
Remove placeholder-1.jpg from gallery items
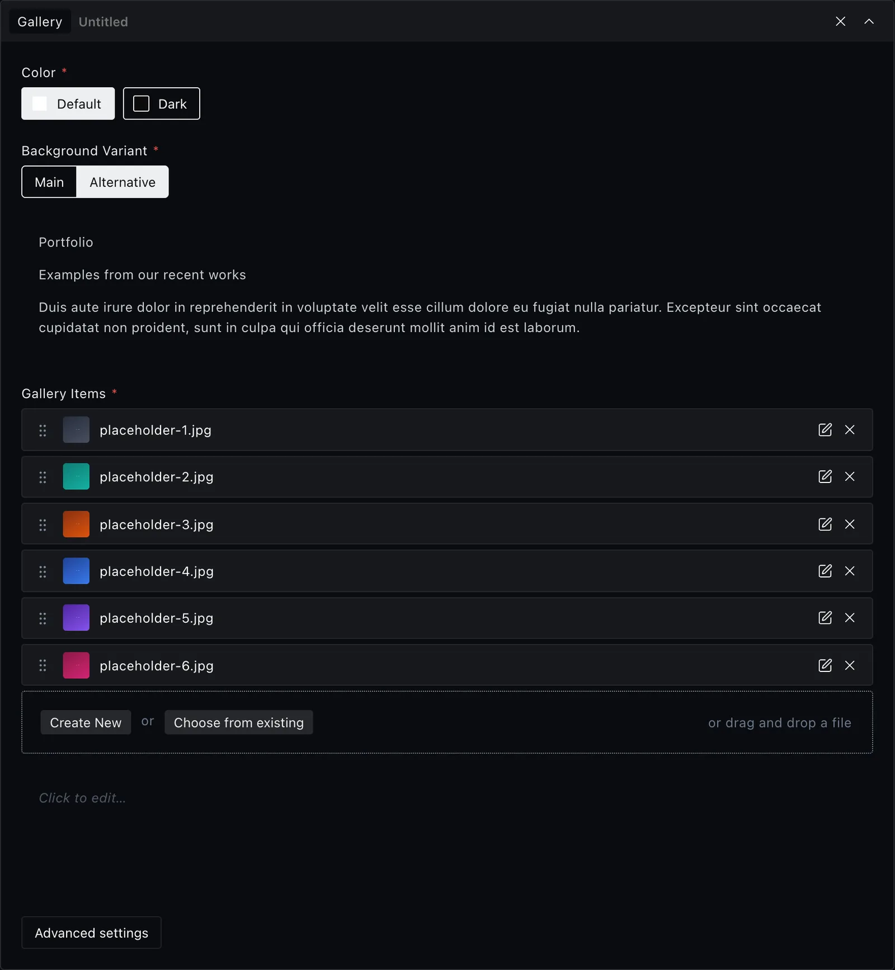coord(850,429)
